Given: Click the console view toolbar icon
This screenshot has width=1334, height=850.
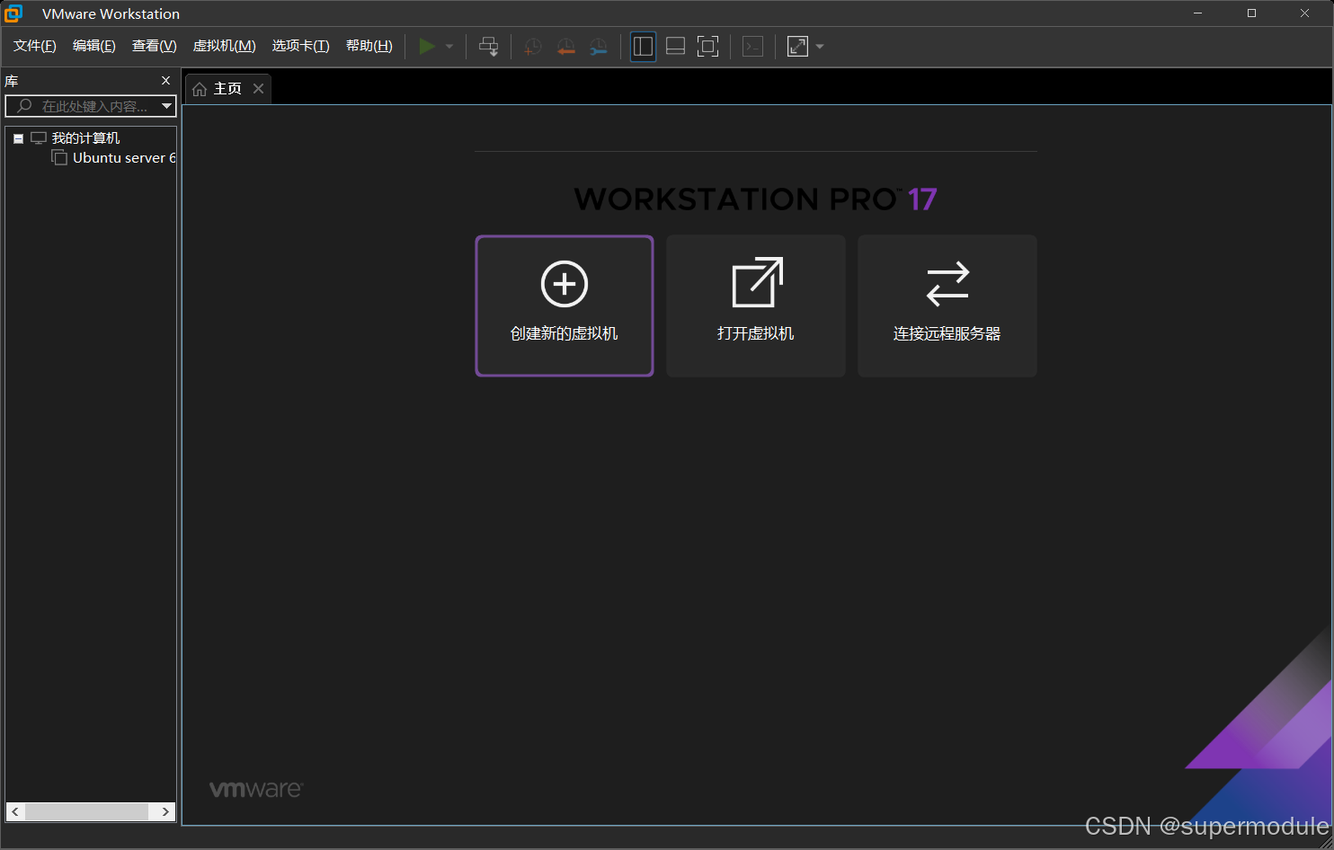Looking at the screenshot, I should point(753,47).
